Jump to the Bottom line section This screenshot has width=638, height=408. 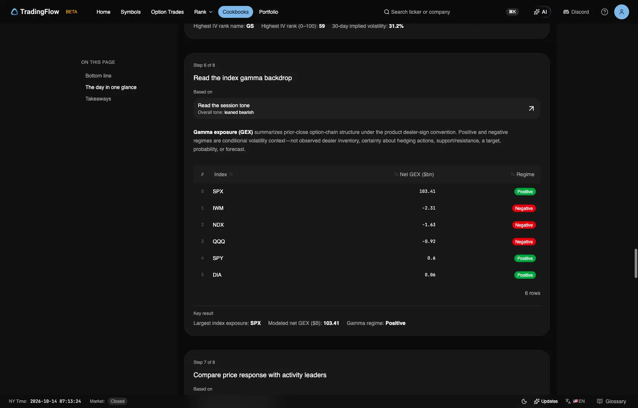coord(98,76)
